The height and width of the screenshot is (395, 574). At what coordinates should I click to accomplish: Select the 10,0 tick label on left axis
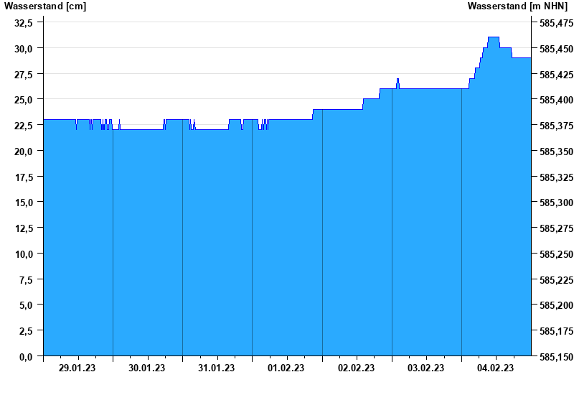[24, 254]
